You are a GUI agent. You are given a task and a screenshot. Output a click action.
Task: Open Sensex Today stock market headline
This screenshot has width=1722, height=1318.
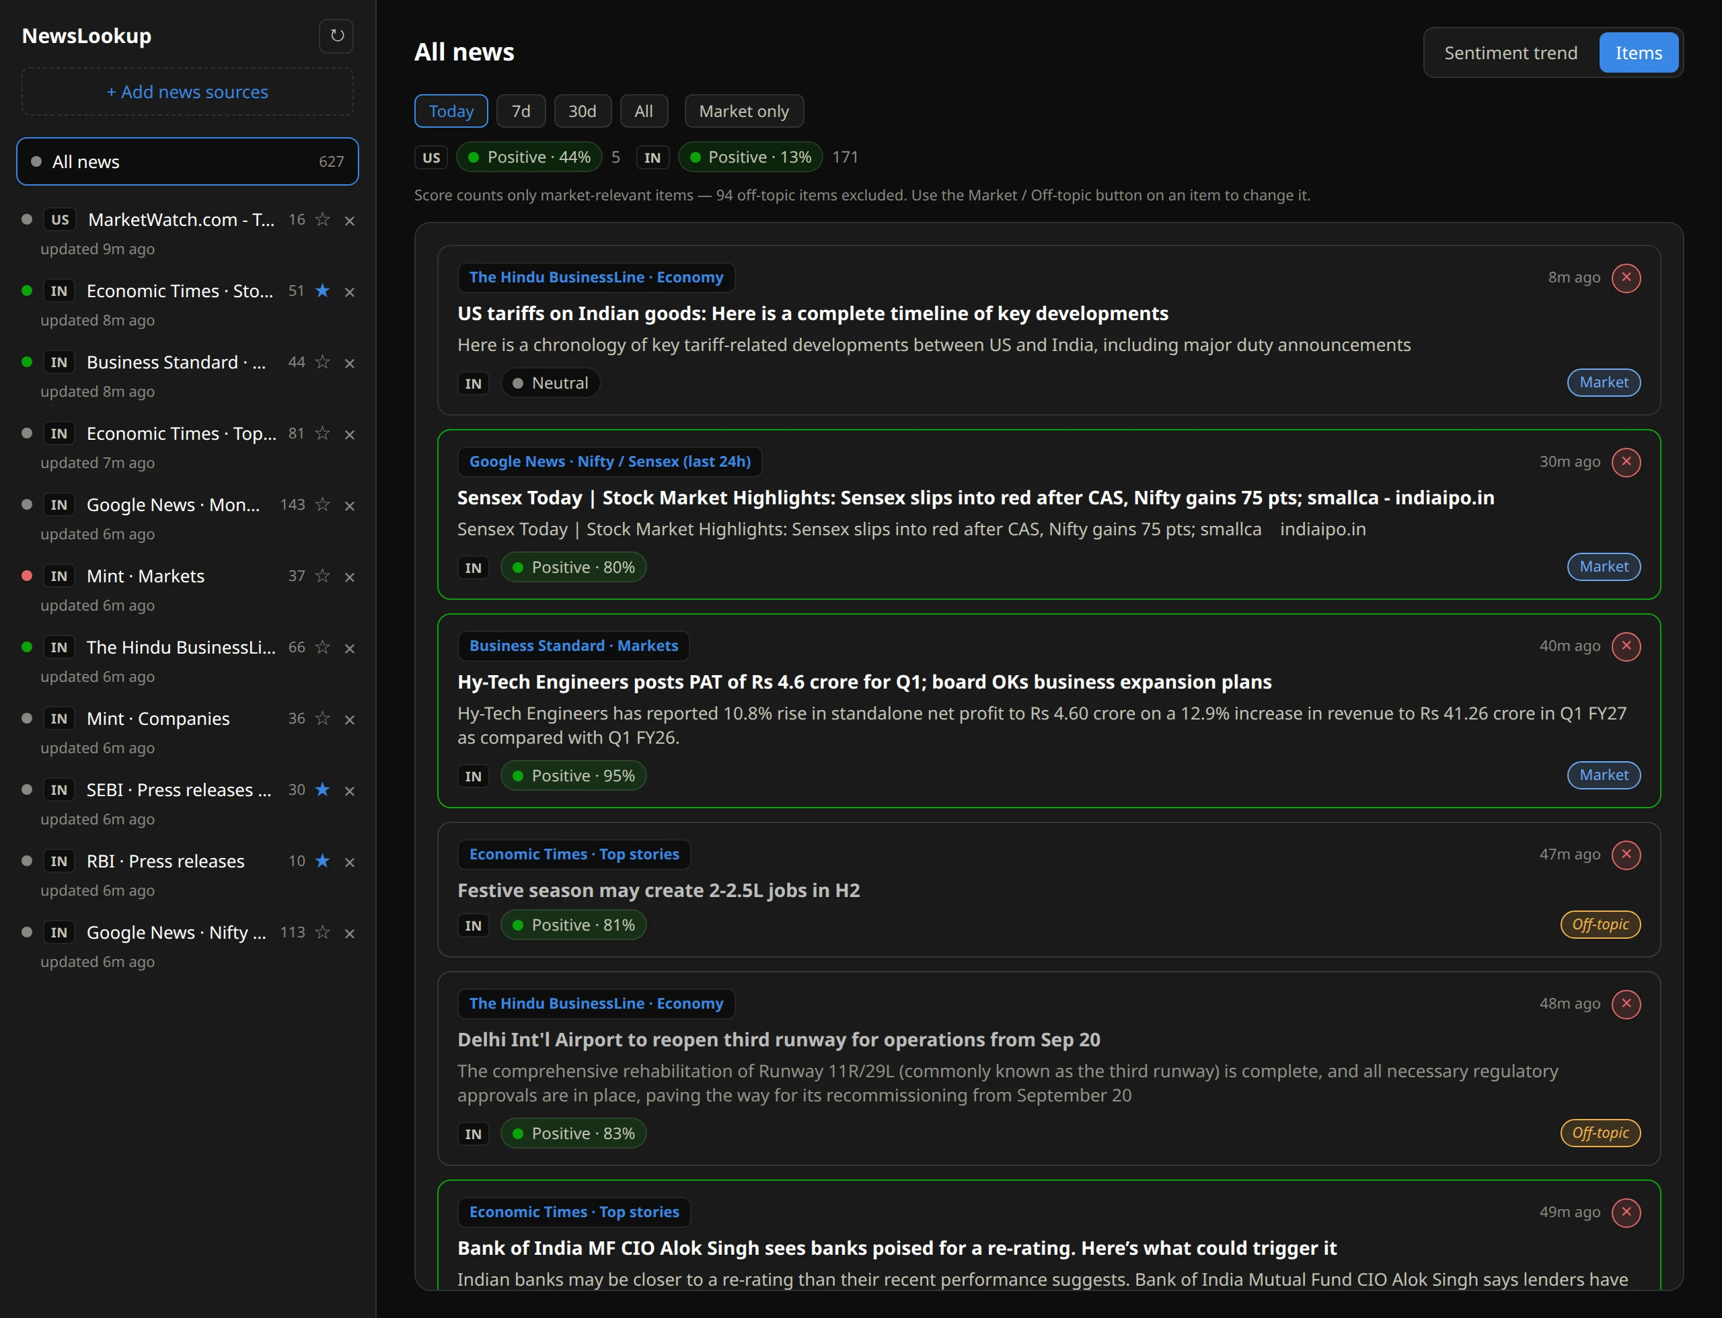point(975,498)
